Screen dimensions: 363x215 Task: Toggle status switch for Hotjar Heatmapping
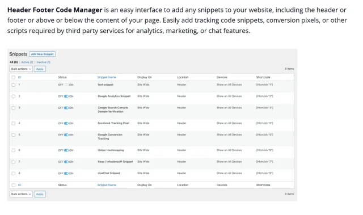click(66, 150)
